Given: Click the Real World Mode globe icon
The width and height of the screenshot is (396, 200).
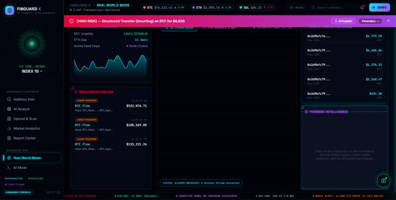Looking at the screenshot, I should (x=9, y=158).
